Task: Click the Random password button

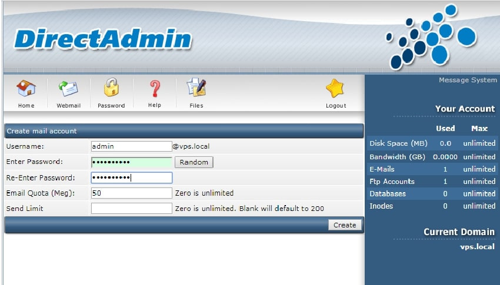Action: (194, 162)
